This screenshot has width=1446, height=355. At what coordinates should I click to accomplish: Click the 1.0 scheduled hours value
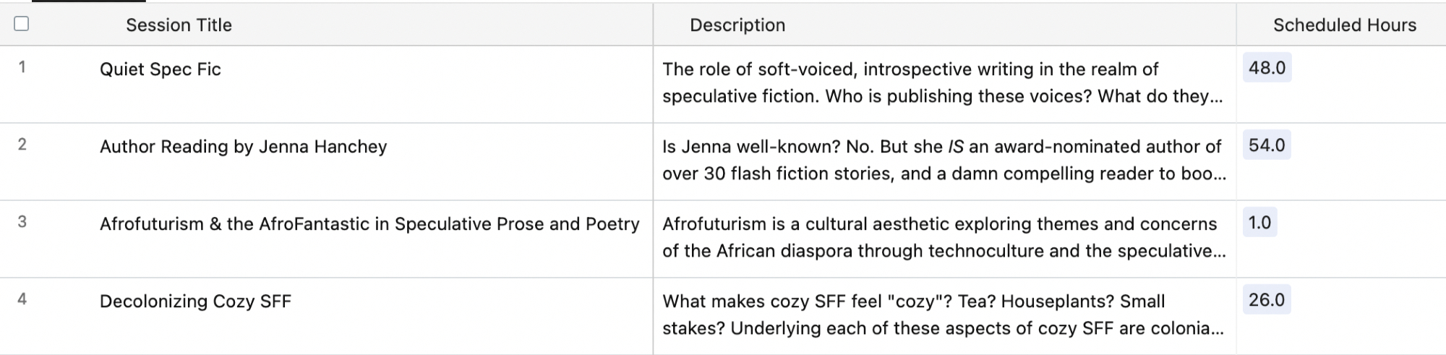[x=1259, y=223]
